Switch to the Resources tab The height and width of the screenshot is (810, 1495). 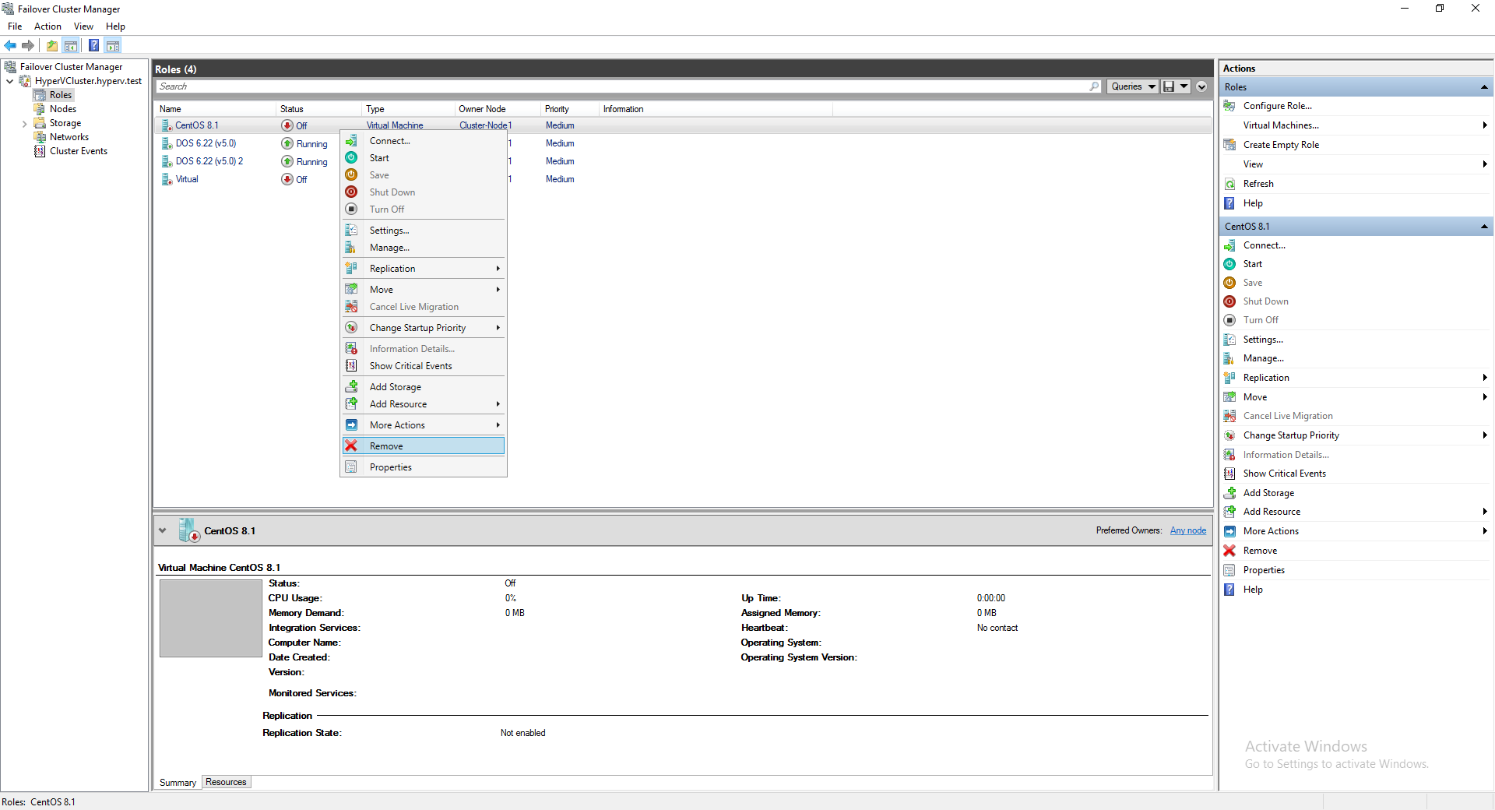pyautogui.click(x=226, y=782)
